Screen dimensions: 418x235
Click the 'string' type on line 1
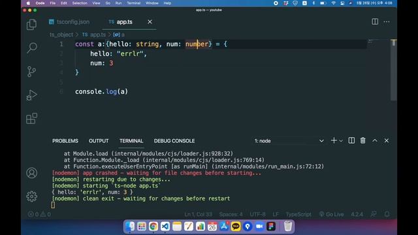[x=147, y=44]
